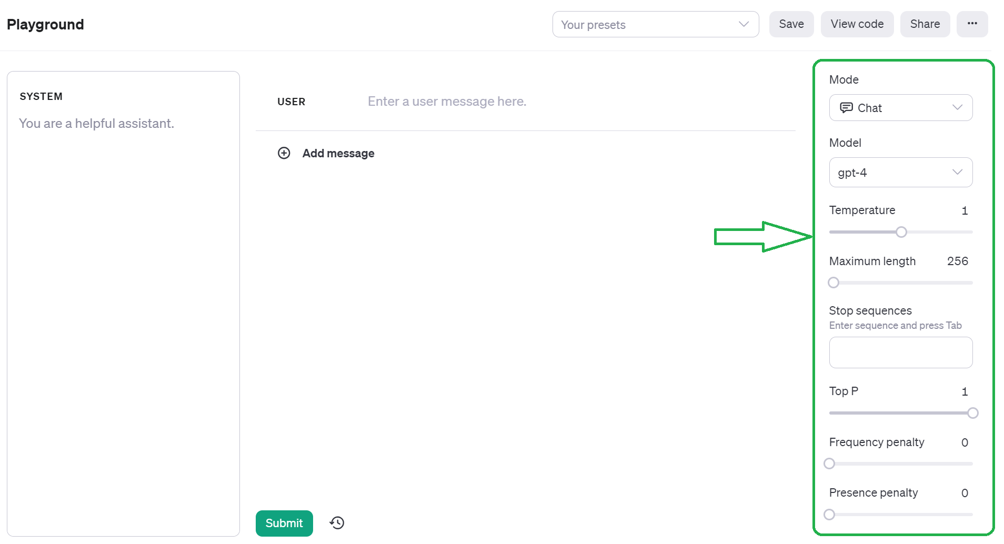Screen dimensions: 1004x544
Task: Open the Mode dropdown showing Chat
Action: click(900, 108)
